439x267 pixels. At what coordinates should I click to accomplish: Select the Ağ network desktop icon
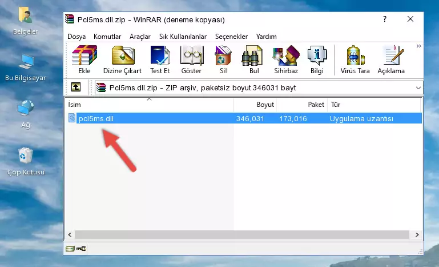coord(26,114)
